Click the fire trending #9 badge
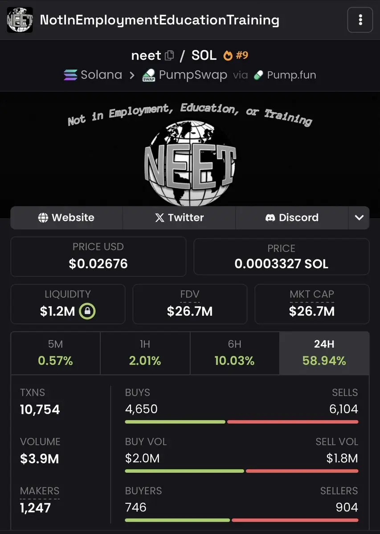 click(x=236, y=56)
